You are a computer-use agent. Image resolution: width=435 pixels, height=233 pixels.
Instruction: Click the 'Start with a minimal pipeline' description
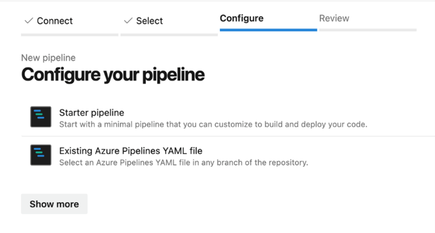coord(213,124)
